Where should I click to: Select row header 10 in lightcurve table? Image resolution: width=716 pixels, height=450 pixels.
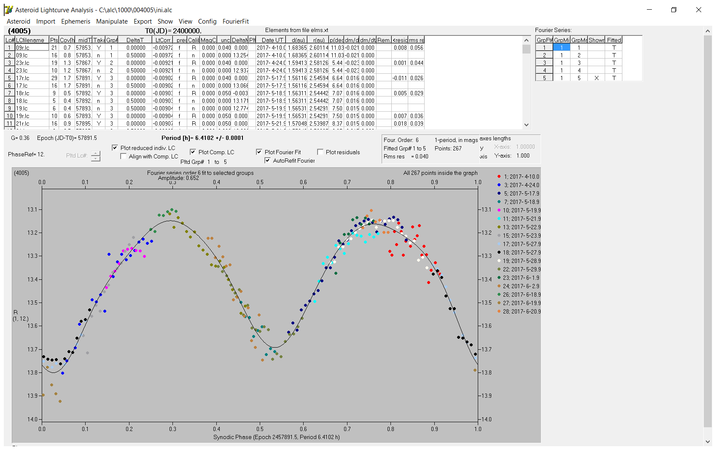tap(9, 116)
